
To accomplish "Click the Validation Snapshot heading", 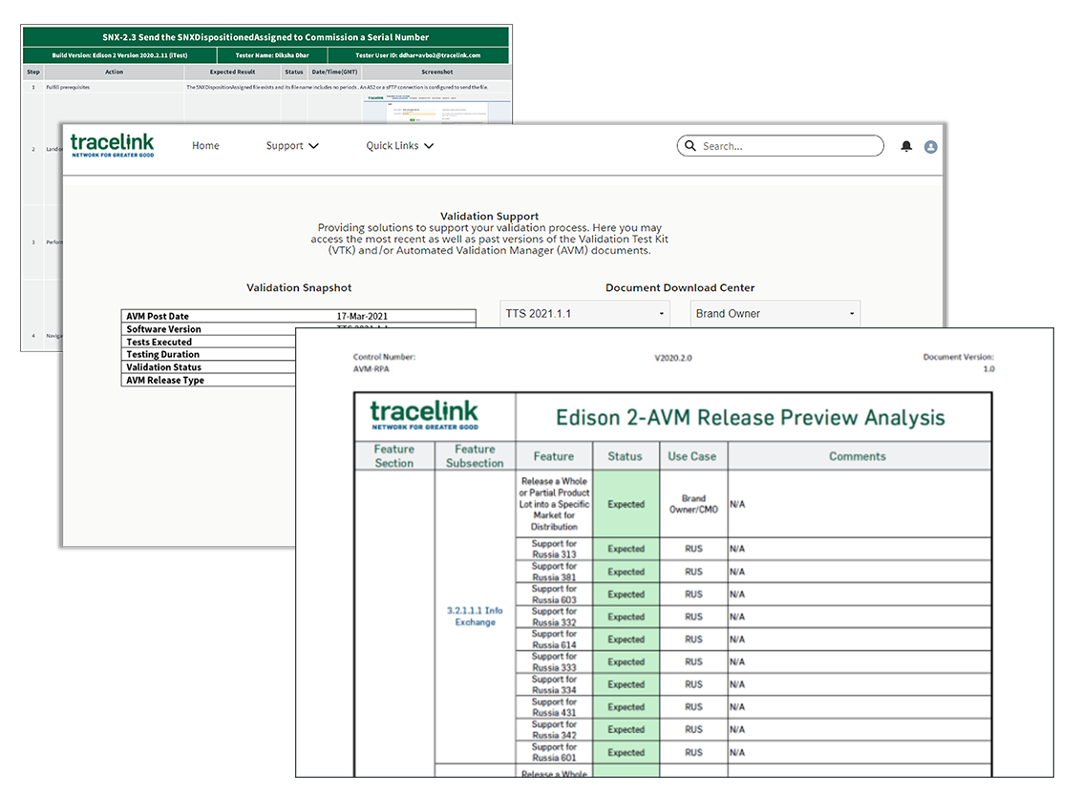I will [x=299, y=287].
